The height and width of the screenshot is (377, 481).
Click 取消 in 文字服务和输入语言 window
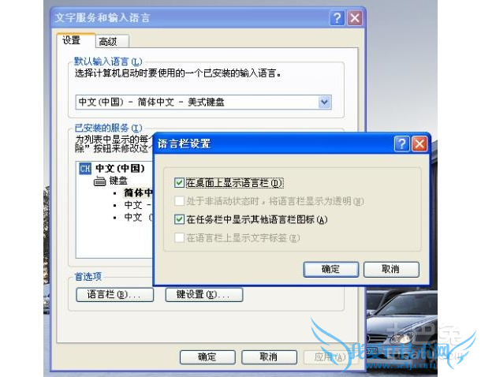coord(269,357)
